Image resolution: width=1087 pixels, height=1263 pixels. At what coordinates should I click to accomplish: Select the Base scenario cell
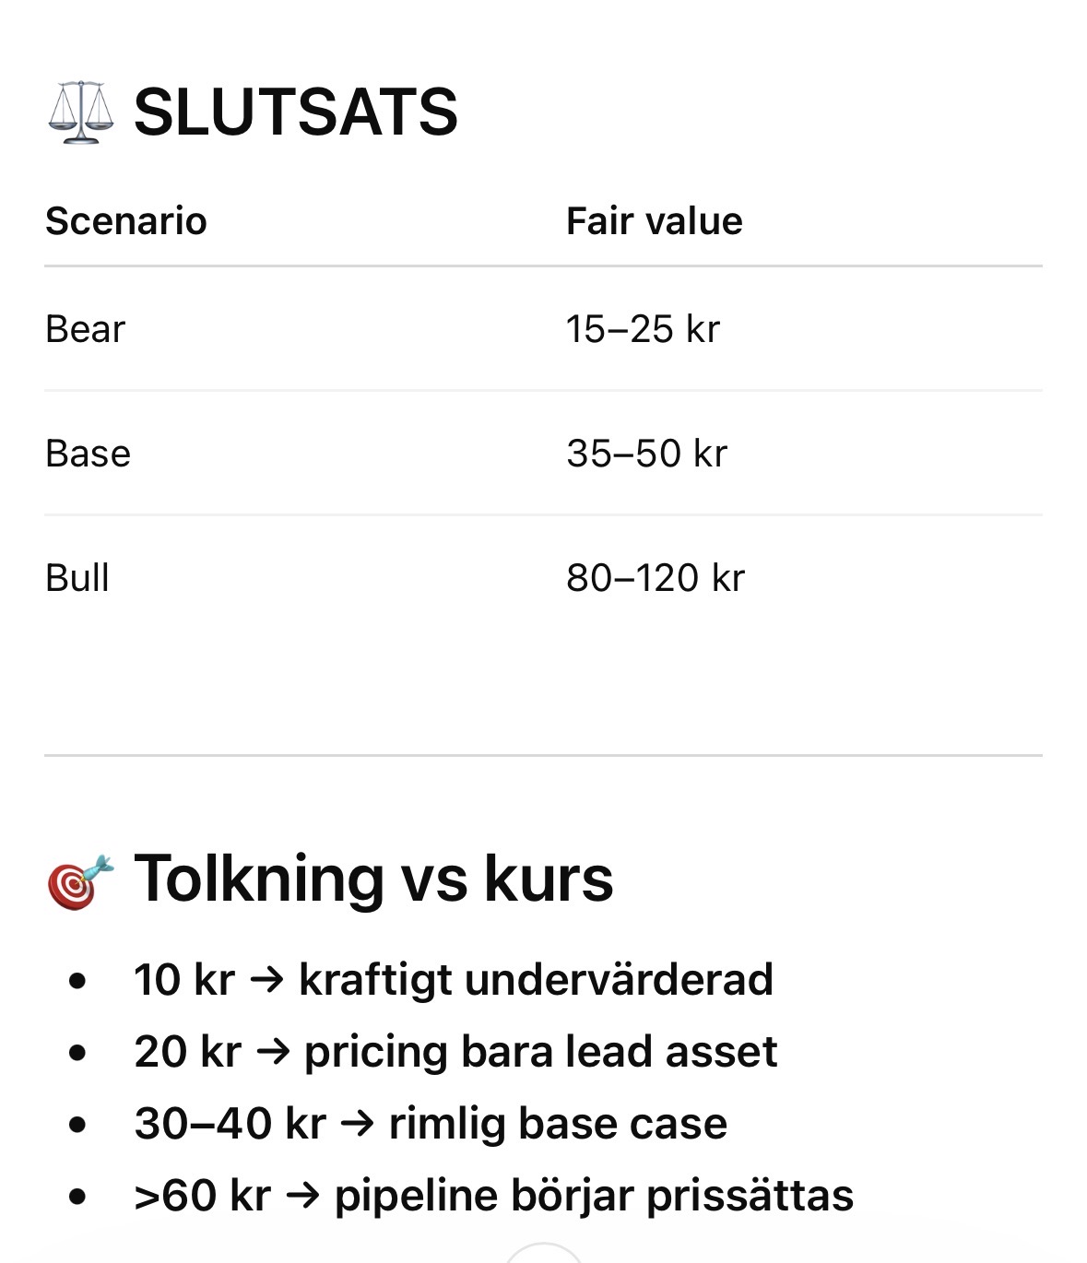pos(88,454)
